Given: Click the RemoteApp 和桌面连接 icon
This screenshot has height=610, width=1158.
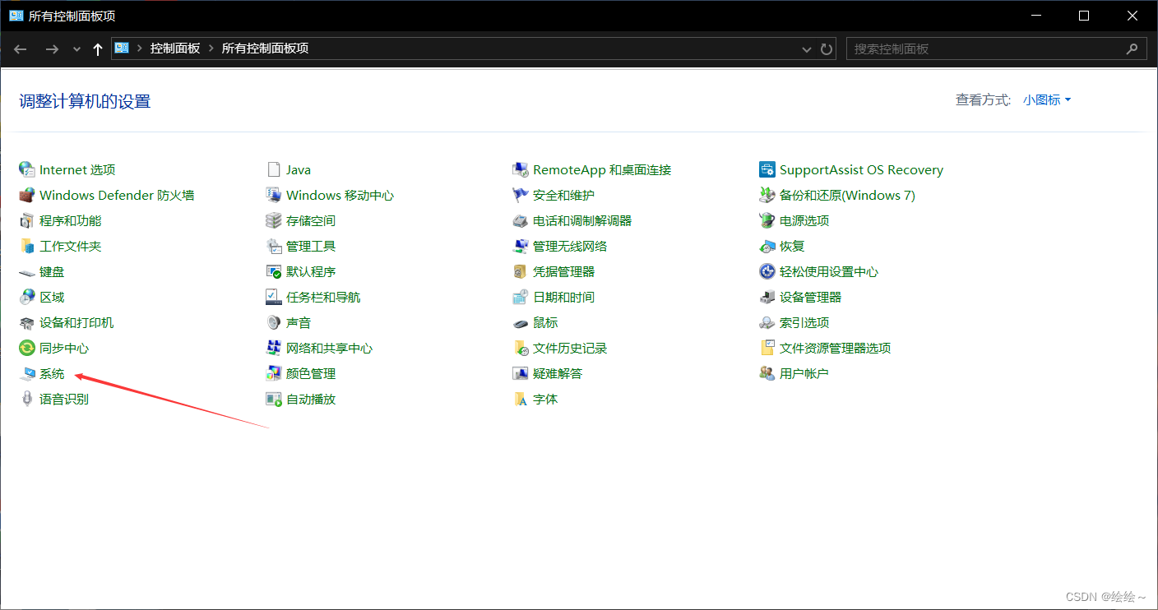Looking at the screenshot, I should 520,169.
